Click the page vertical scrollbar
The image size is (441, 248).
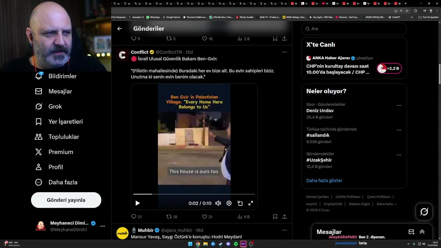439,74
